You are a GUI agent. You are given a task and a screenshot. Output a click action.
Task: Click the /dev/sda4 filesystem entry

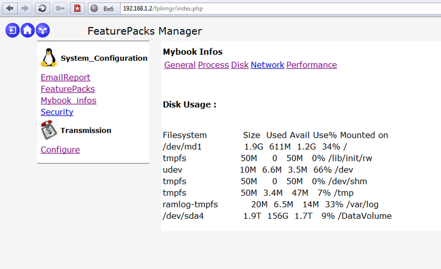click(184, 216)
